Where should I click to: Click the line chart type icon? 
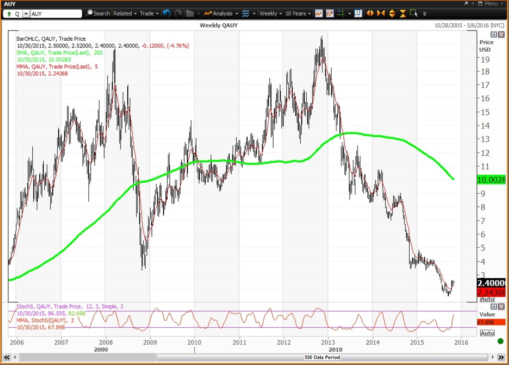[319, 14]
